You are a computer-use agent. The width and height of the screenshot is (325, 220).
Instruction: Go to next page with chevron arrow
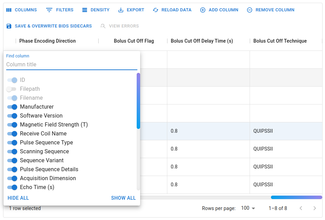point(314,208)
